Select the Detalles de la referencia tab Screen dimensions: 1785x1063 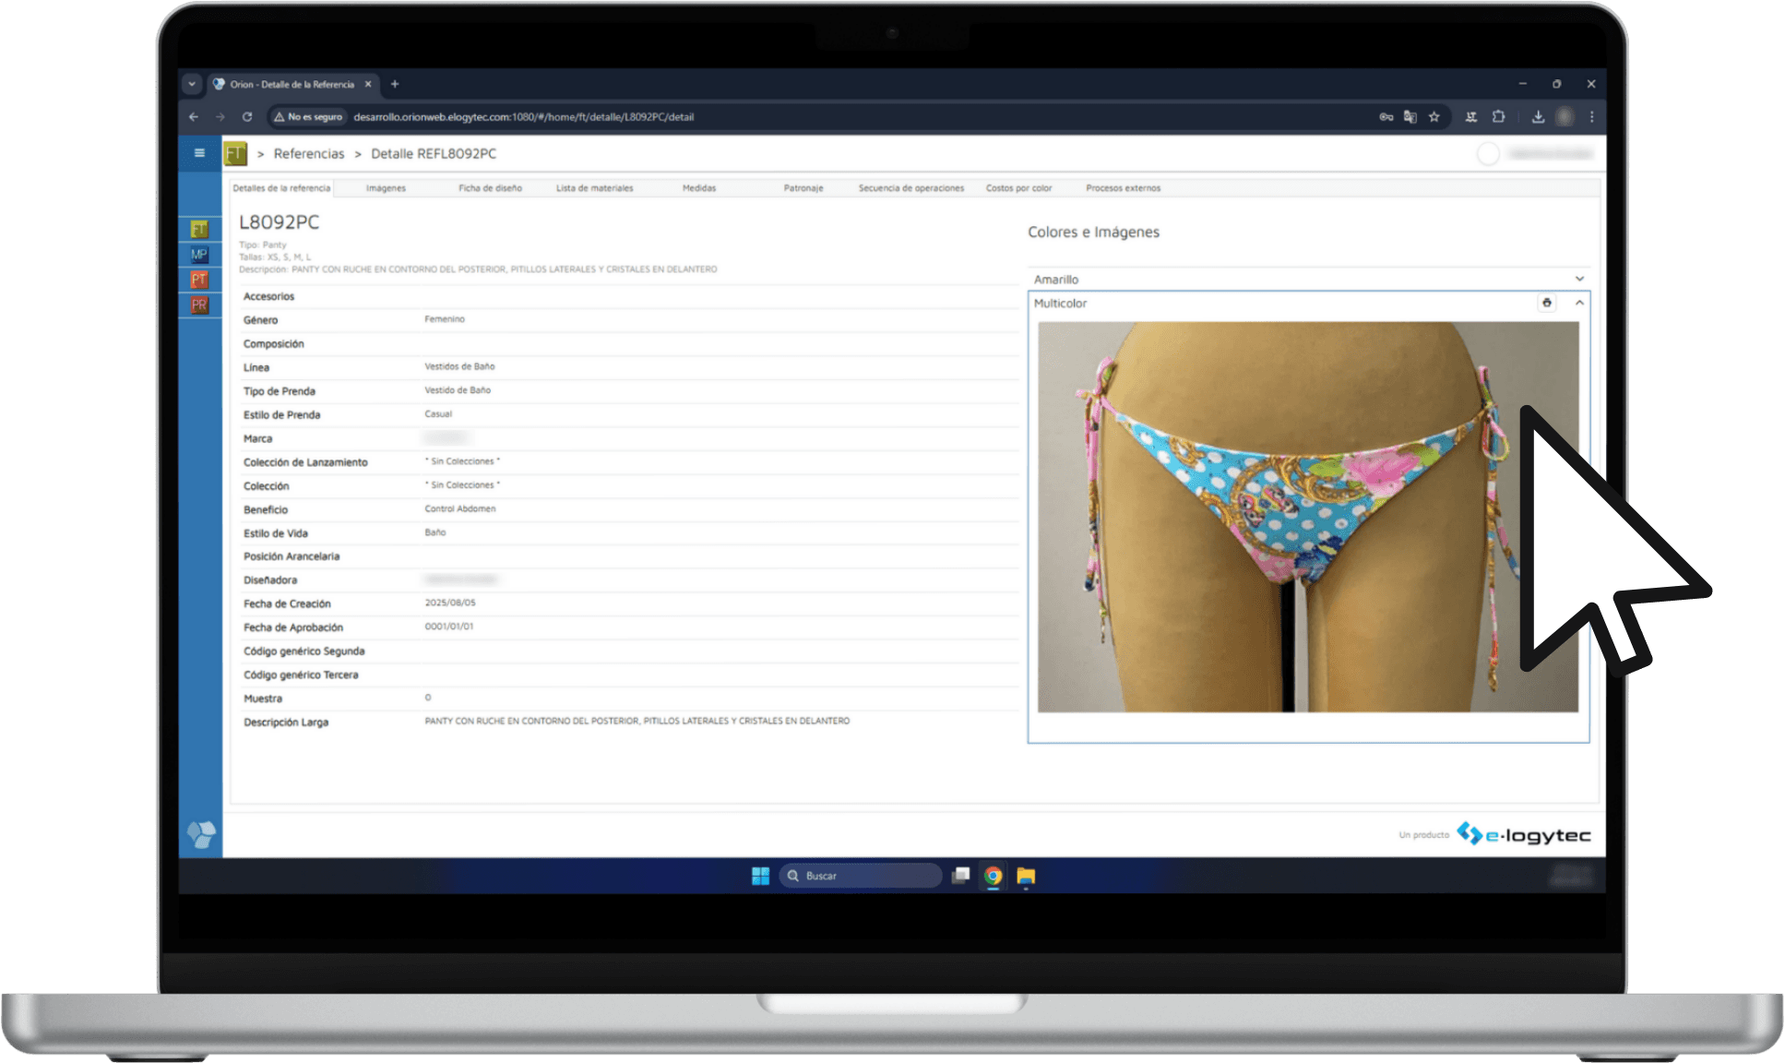pyautogui.click(x=281, y=188)
